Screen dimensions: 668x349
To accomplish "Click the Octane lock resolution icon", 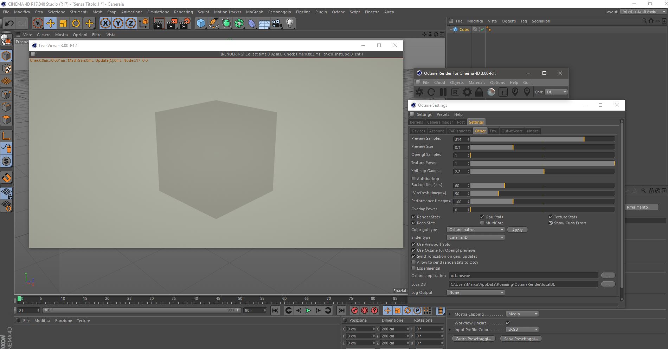I will [x=479, y=92].
